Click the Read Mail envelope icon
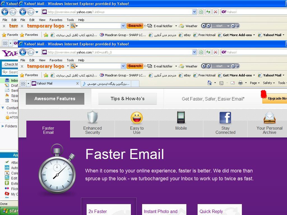The height and width of the screenshot is (215, 287). (x=232, y=83)
